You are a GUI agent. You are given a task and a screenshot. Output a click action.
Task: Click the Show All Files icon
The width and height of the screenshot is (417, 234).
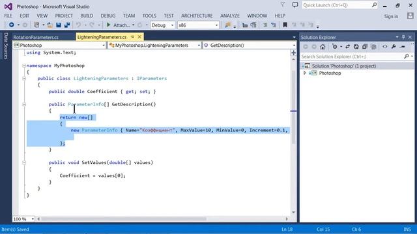pos(373,47)
